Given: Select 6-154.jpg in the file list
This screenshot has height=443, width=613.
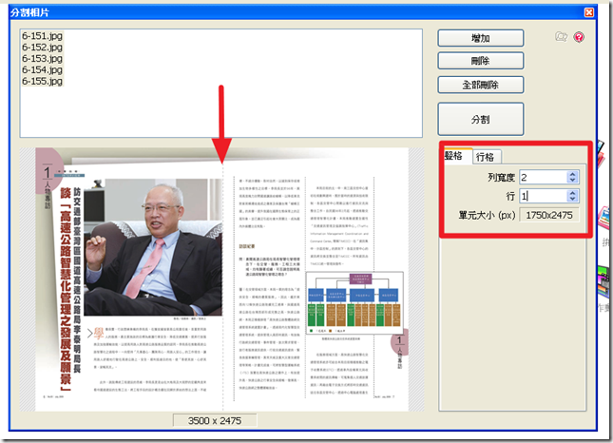Looking at the screenshot, I should pos(42,70).
